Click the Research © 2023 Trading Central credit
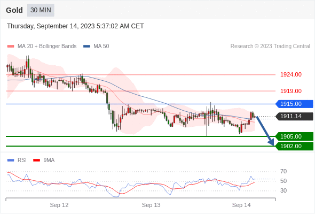 tap(270, 47)
